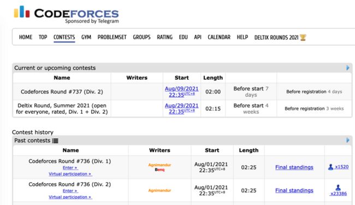Open writer Benq's profile
Image resolution: width=355 pixels, height=205 pixels.
click(159, 169)
